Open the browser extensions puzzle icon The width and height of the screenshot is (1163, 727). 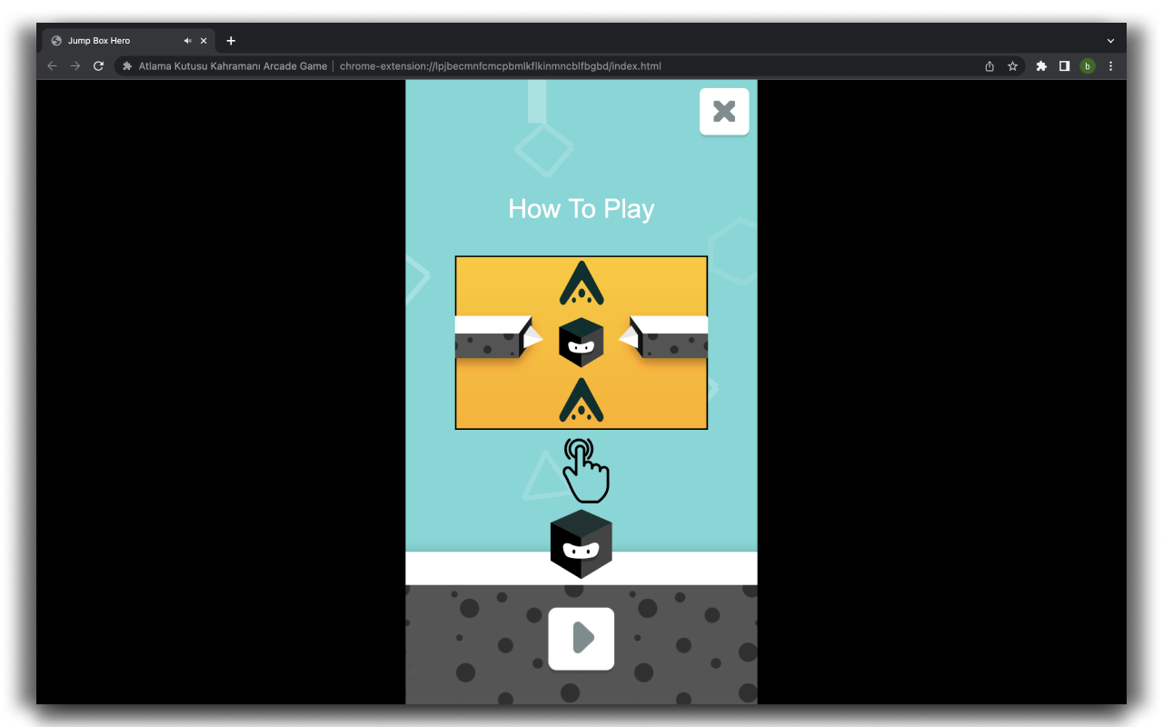1040,65
